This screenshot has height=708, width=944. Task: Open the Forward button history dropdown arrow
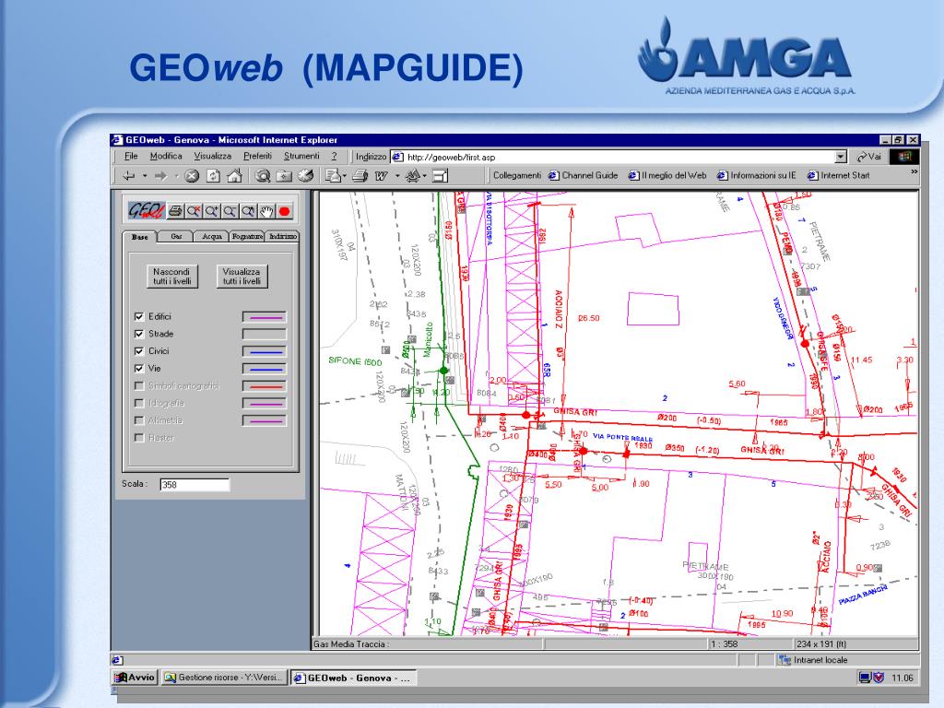pyautogui.click(x=177, y=176)
